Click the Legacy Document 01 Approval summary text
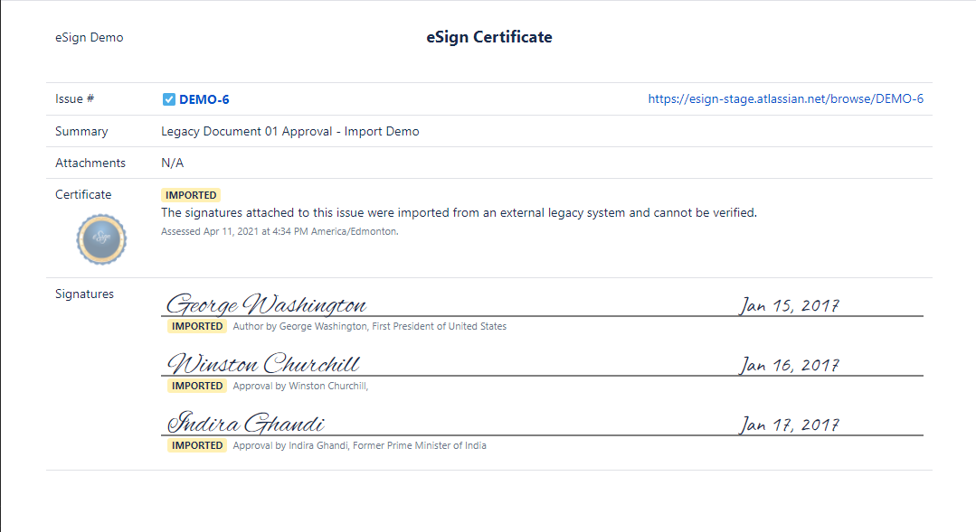 (x=289, y=131)
